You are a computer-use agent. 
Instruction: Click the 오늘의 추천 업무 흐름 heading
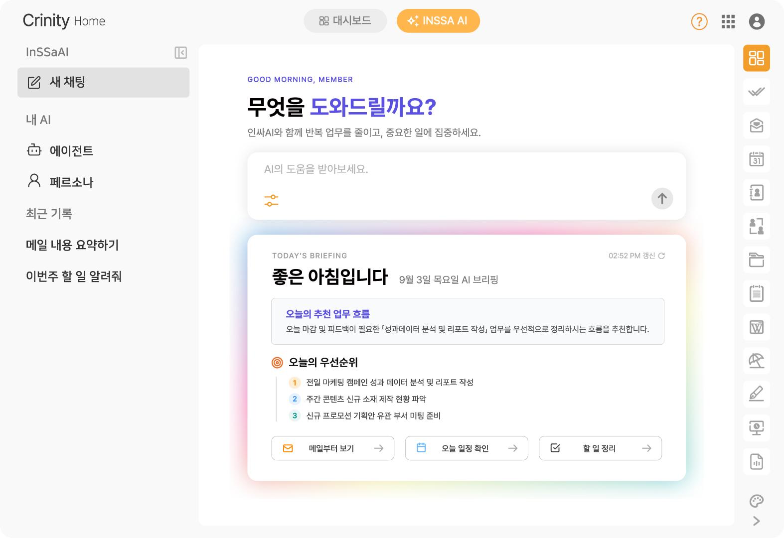point(327,314)
